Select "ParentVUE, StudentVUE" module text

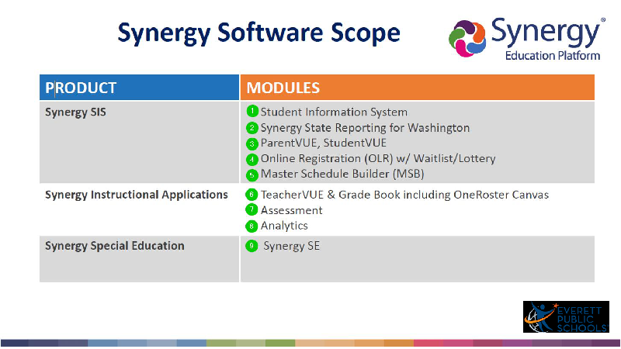click(x=324, y=143)
